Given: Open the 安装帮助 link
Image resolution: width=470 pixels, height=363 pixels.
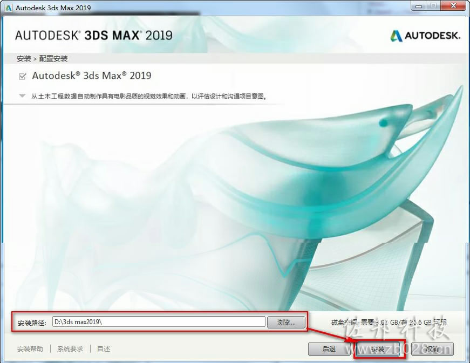Looking at the screenshot, I should (x=30, y=349).
